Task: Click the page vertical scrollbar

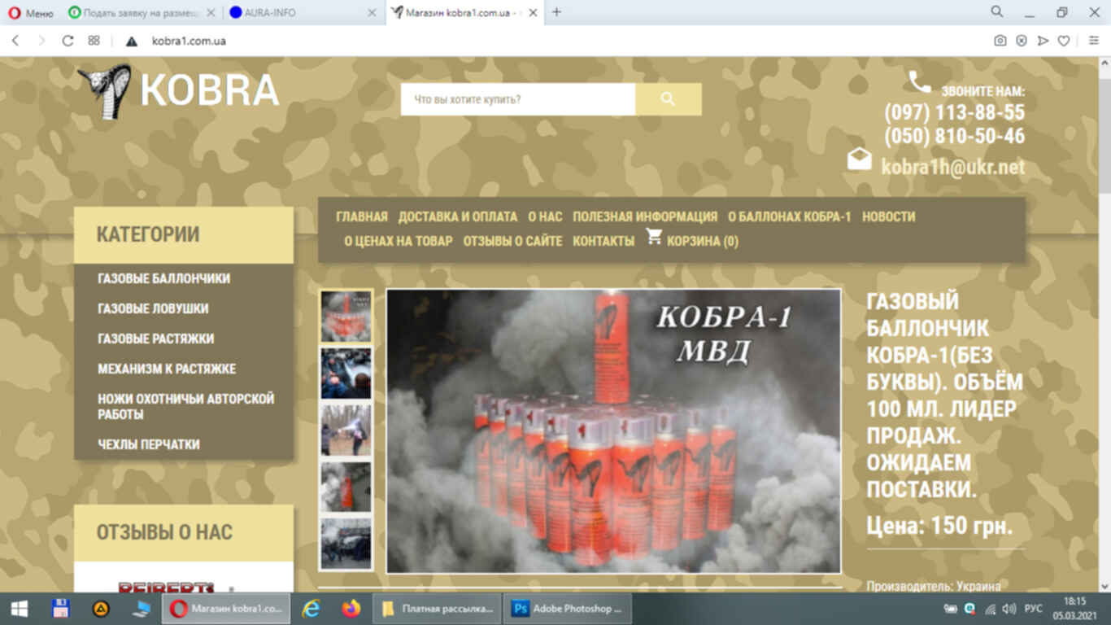Action: pos(1104,326)
